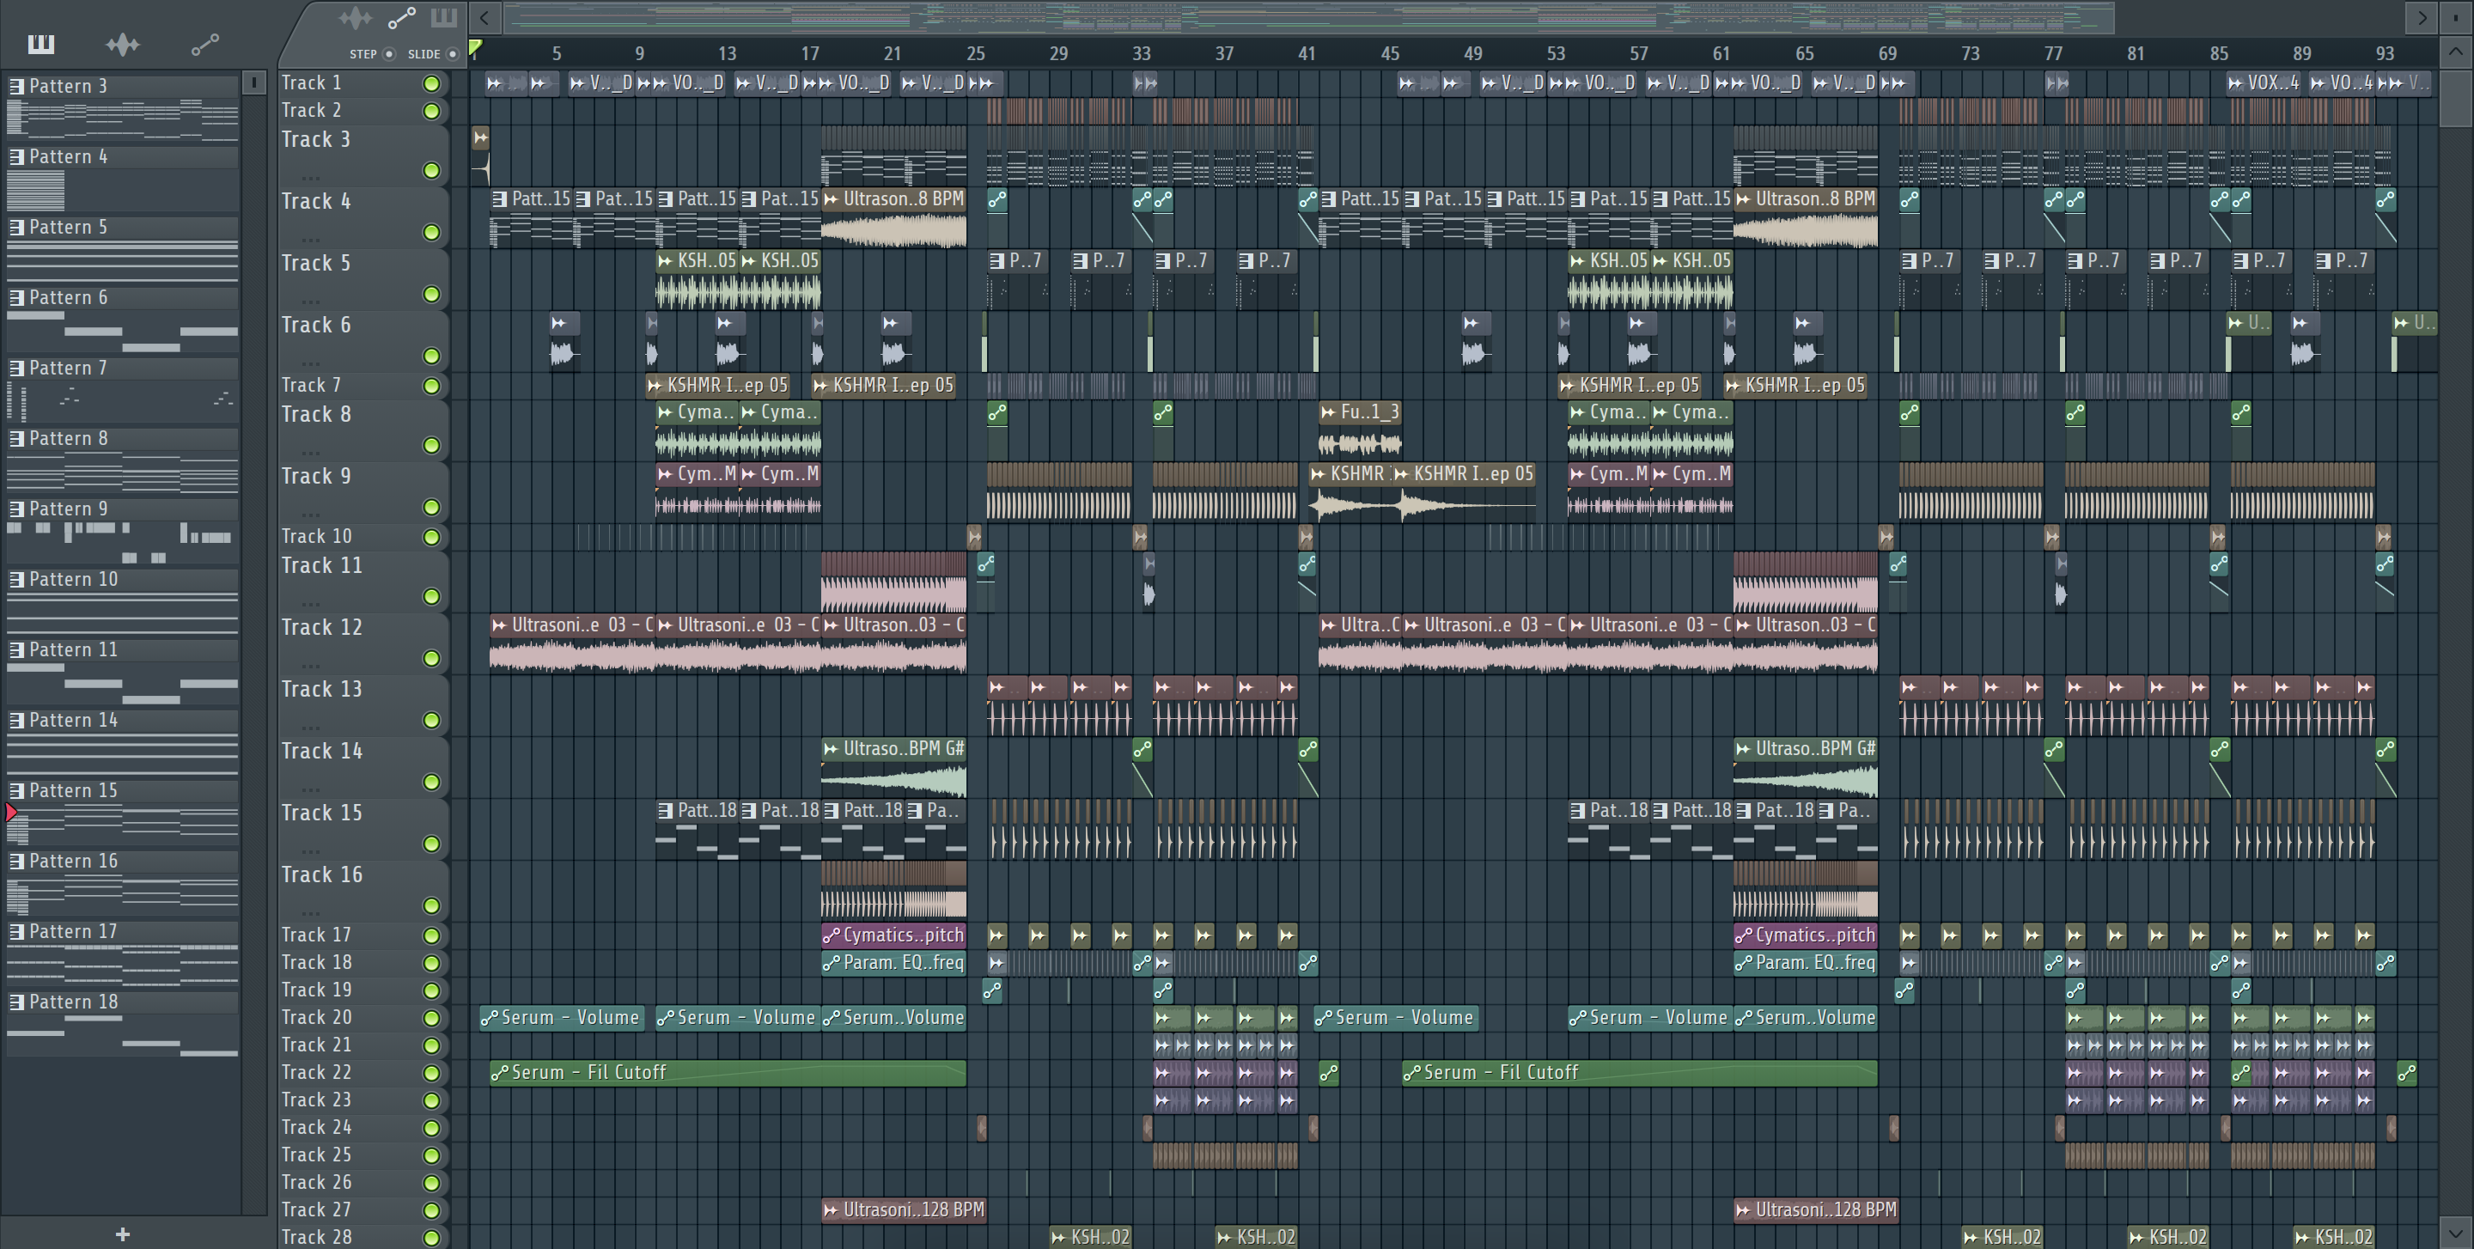Select Pattern 15 in the picker list
Viewport: 2474px width, 1249px height.
123,791
